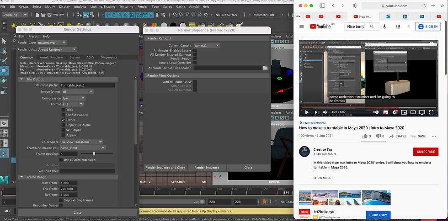The width and height of the screenshot is (448, 221).
Task: Enable the Append checkbox
Action: 64,135
